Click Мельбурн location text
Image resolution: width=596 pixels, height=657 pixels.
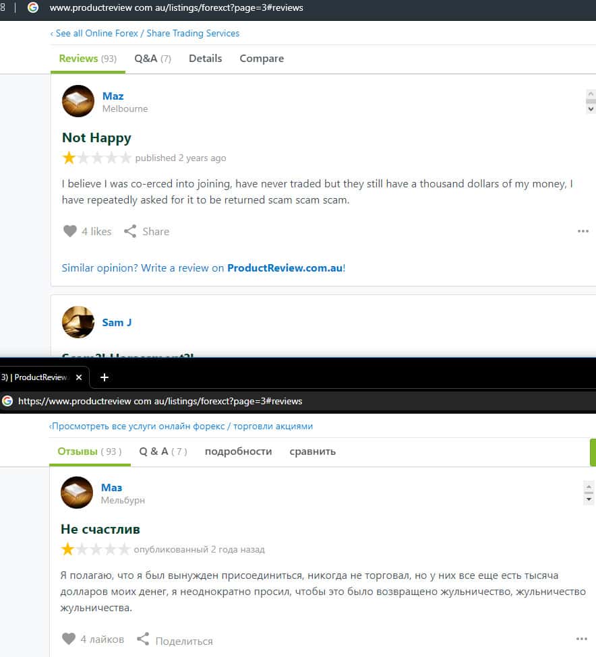pos(123,500)
